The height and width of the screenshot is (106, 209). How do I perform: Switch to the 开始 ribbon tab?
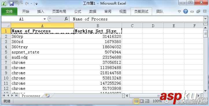(26, 12)
